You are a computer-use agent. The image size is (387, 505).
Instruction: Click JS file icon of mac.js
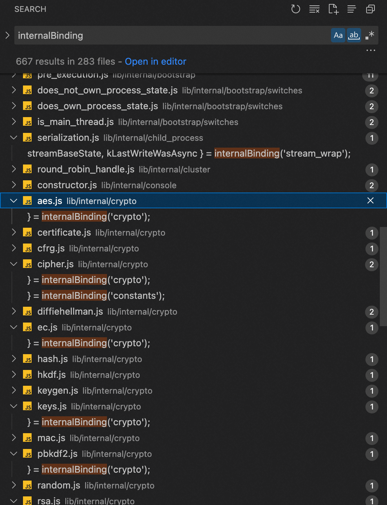click(x=27, y=438)
